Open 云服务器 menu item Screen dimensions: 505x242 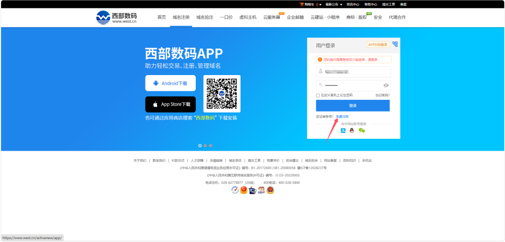(272, 17)
